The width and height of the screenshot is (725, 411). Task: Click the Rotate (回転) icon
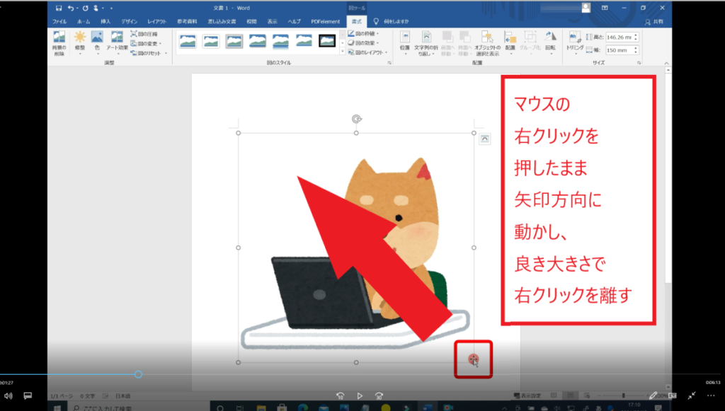click(x=551, y=38)
